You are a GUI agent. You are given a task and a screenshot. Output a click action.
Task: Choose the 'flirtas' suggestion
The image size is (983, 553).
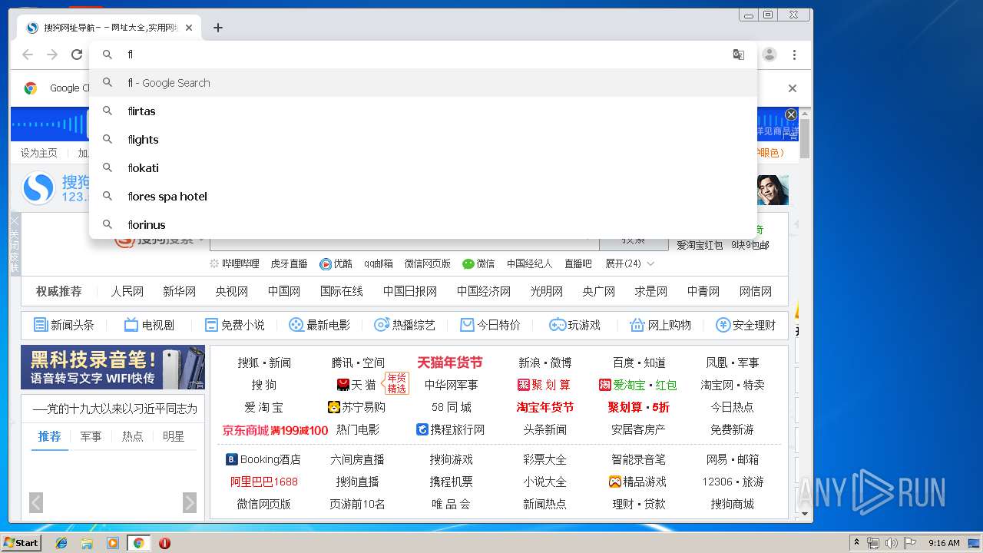[423, 111]
